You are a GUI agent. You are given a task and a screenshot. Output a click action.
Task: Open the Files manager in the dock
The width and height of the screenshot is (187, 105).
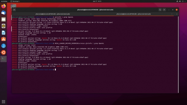[x=3, y=19]
